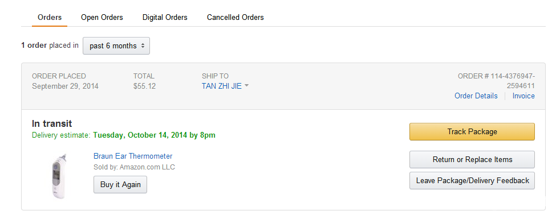Click the October 14 delivery estimate date
The height and width of the screenshot is (211, 556).
pyautogui.click(x=154, y=135)
